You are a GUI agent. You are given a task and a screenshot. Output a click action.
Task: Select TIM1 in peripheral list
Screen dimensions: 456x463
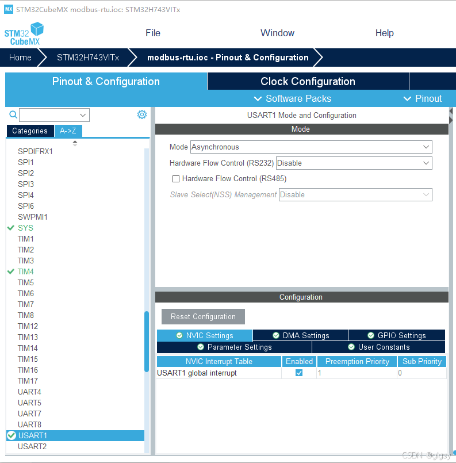[x=26, y=239]
